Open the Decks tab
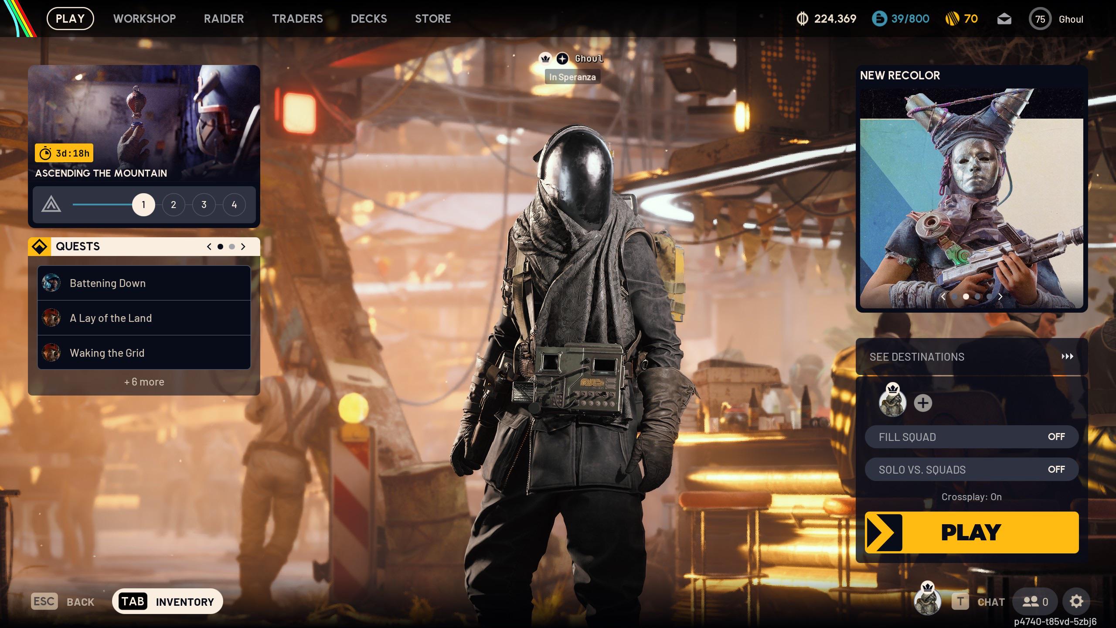Screen dimensions: 1116x628 (x=369, y=19)
